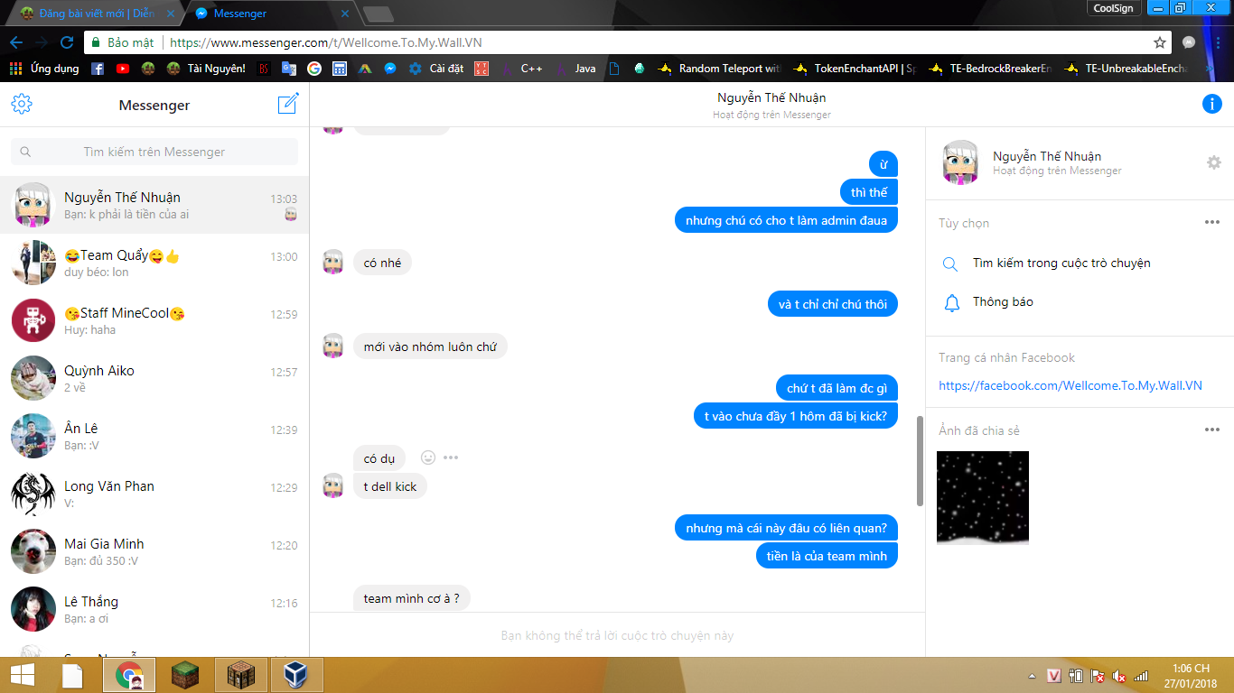Go back with the browser back arrow

(x=16, y=42)
